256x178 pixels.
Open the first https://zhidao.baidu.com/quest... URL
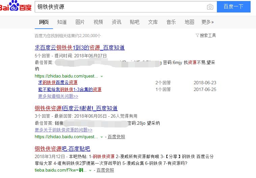coord(66,76)
